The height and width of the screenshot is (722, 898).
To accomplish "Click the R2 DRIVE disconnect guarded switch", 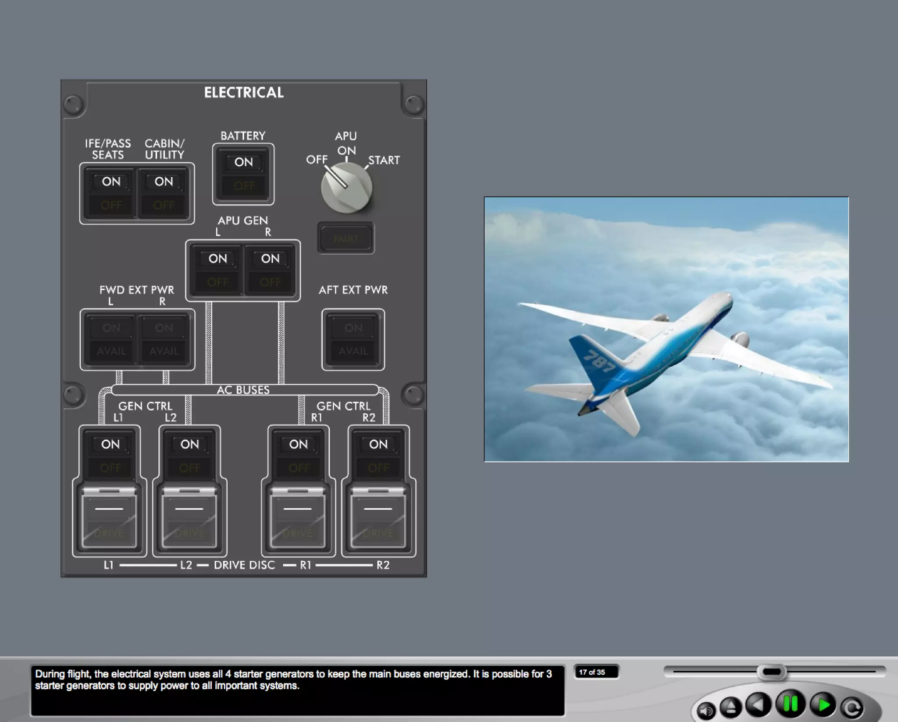I will [x=378, y=519].
